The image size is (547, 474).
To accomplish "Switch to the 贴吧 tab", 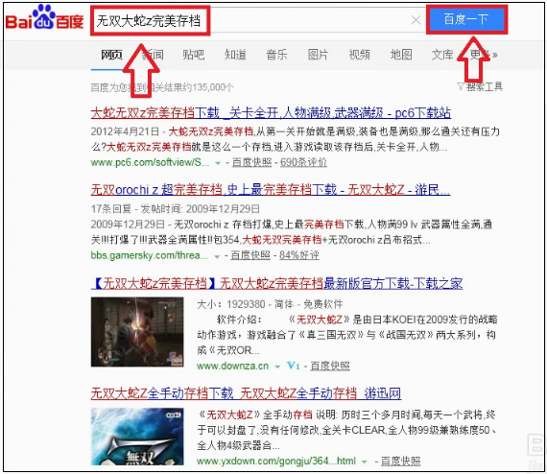I will click(x=194, y=55).
